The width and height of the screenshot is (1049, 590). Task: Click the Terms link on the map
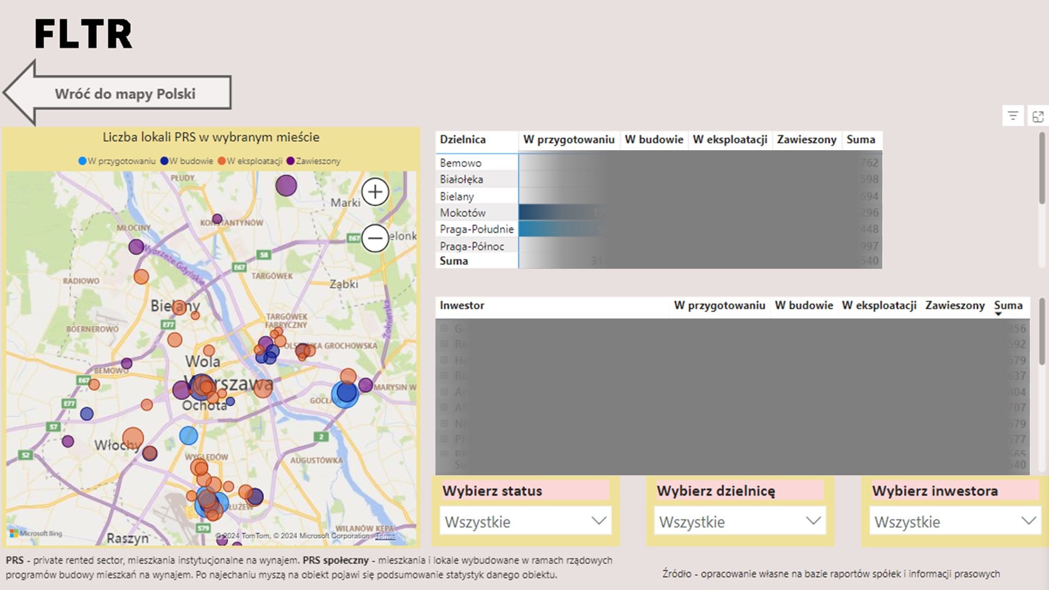click(x=385, y=536)
